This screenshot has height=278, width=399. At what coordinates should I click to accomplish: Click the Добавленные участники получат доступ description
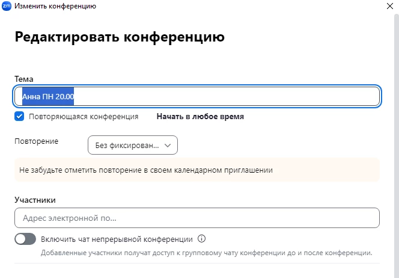point(206,253)
